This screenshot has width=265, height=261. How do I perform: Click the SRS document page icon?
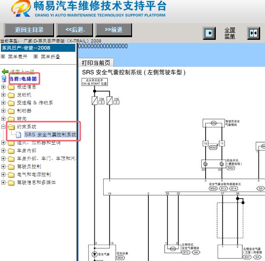19,134
